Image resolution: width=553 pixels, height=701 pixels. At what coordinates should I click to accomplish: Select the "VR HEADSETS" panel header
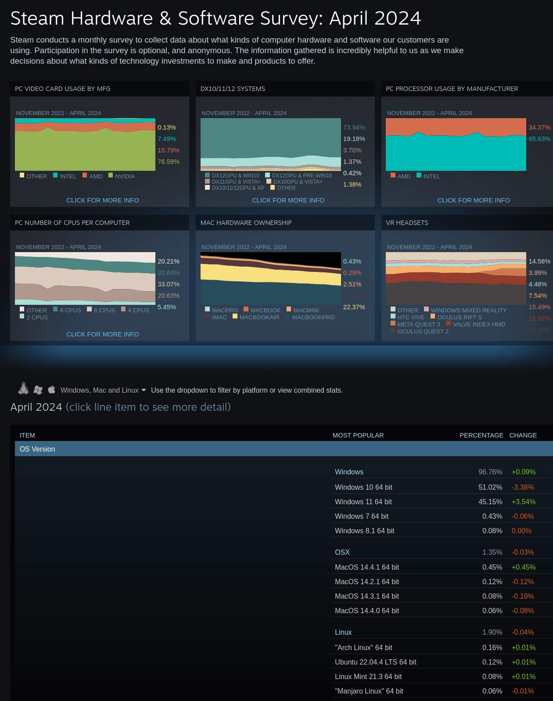[467, 223]
